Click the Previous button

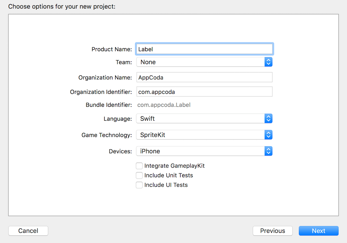tap(272, 231)
